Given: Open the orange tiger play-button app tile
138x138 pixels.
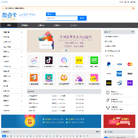Looking at the screenshot, I should (x=64, y=79).
